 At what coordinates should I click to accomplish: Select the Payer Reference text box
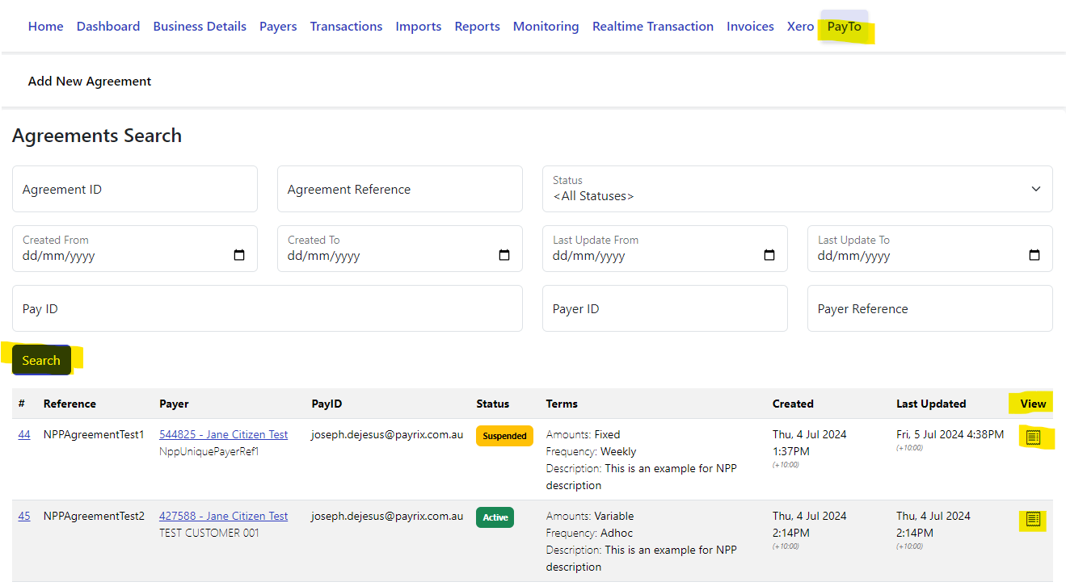click(x=929, y=309)
